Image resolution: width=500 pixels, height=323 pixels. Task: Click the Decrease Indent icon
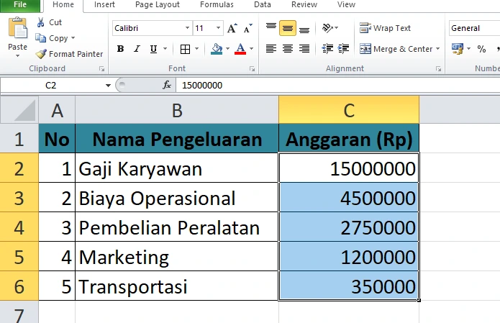(x=327, y=48)
